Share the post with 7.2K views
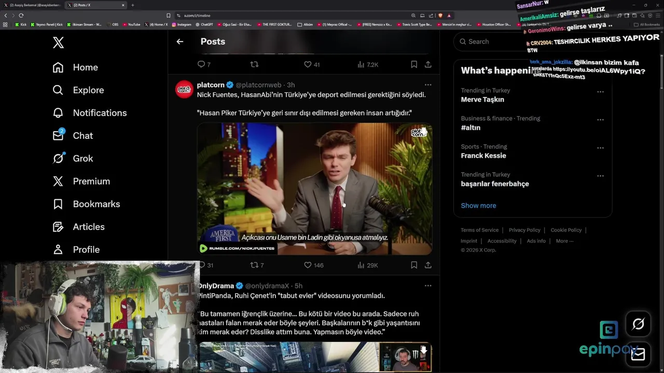The image size is (664, 373). pos(428,64)
